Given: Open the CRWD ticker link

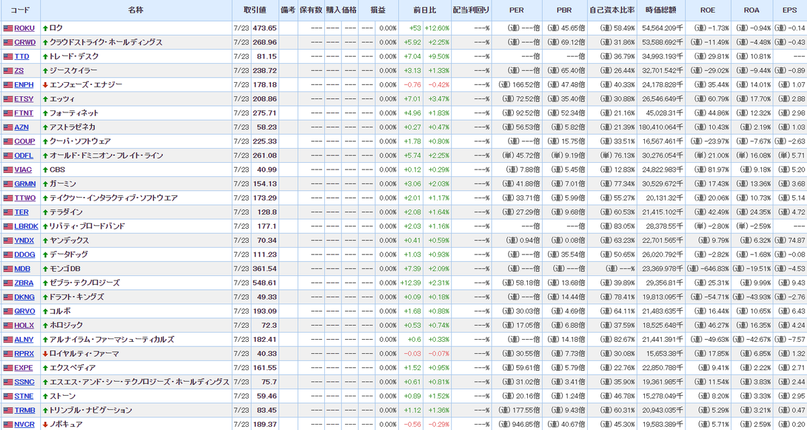Looking at the screenshot, I should 25,42.
